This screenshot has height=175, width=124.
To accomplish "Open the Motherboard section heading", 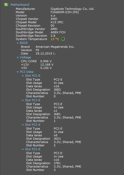I will (x=20, y=5).
